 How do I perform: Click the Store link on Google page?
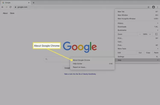[x=12, y=13]
